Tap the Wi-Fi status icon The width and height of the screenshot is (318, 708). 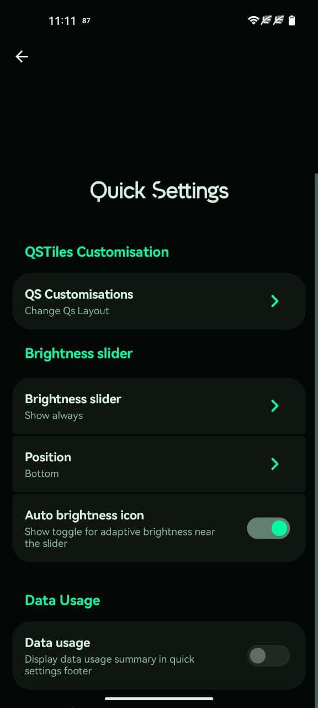[x=253, y=20]
